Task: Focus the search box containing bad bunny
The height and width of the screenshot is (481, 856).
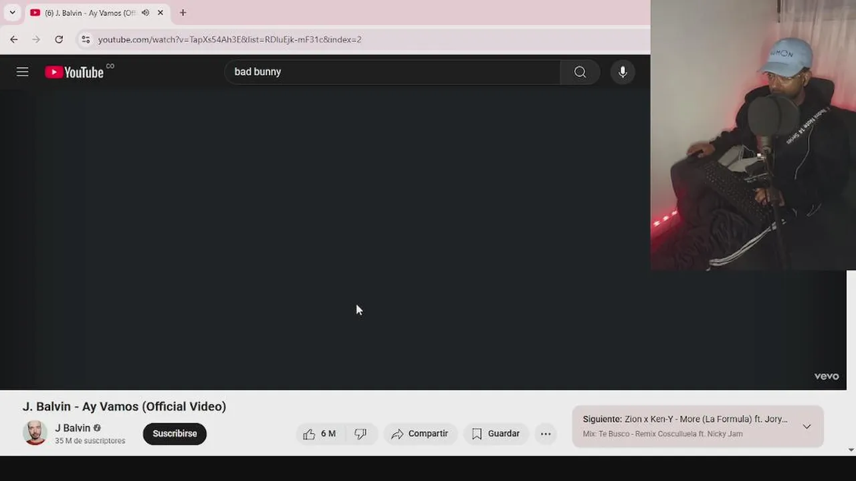Action: tap(393, 72)
